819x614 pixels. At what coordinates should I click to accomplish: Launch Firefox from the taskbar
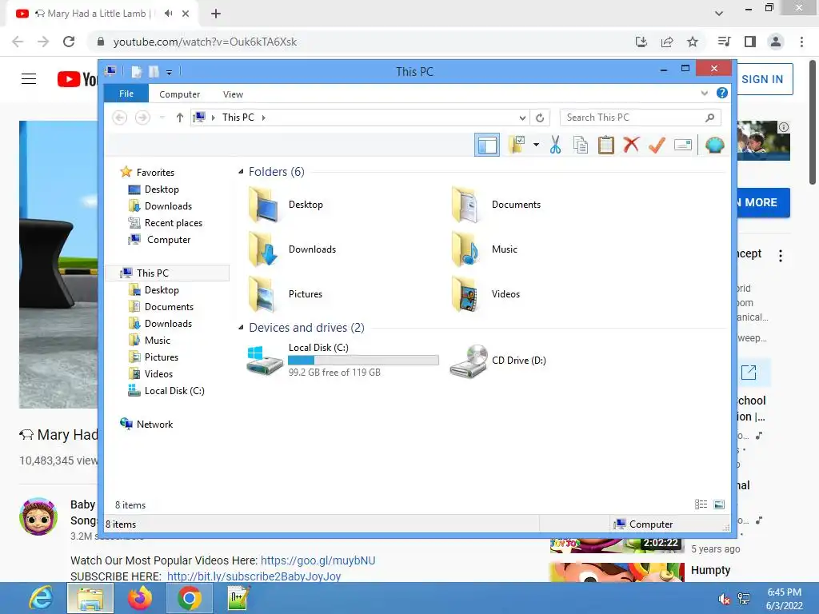point(139,598)
